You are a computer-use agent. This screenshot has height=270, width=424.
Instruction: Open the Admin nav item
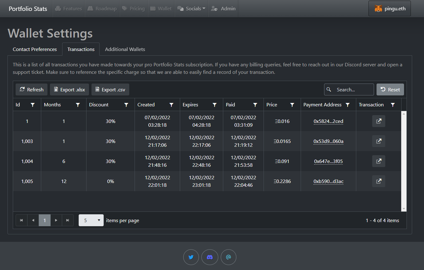[x=223, y=8]
